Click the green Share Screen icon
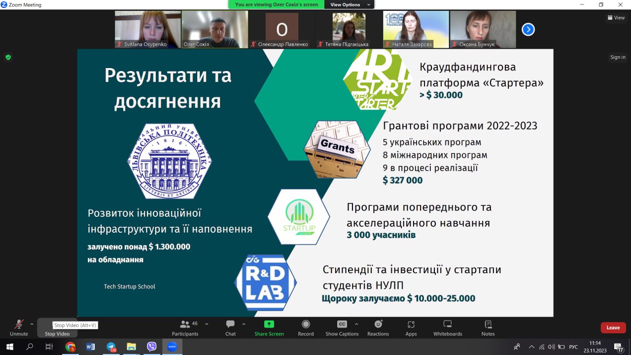The height and width of the screenshot is (355, 631). [x=269, y=324]
